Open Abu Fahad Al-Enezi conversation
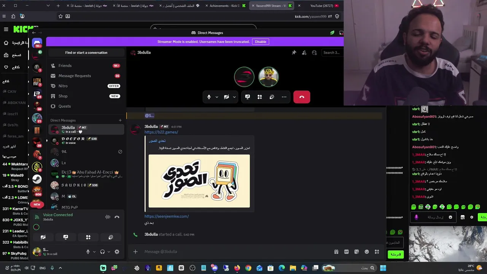This screenshot has height=274, width=487. pos(86,174)
